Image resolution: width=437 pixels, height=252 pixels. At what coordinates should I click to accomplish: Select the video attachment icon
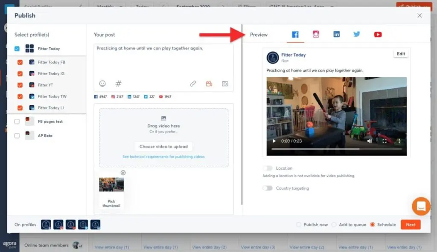209,84
